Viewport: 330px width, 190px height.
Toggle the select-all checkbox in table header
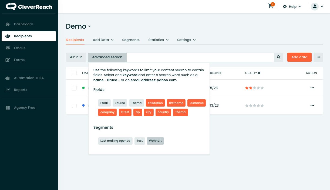pos(74,73)
